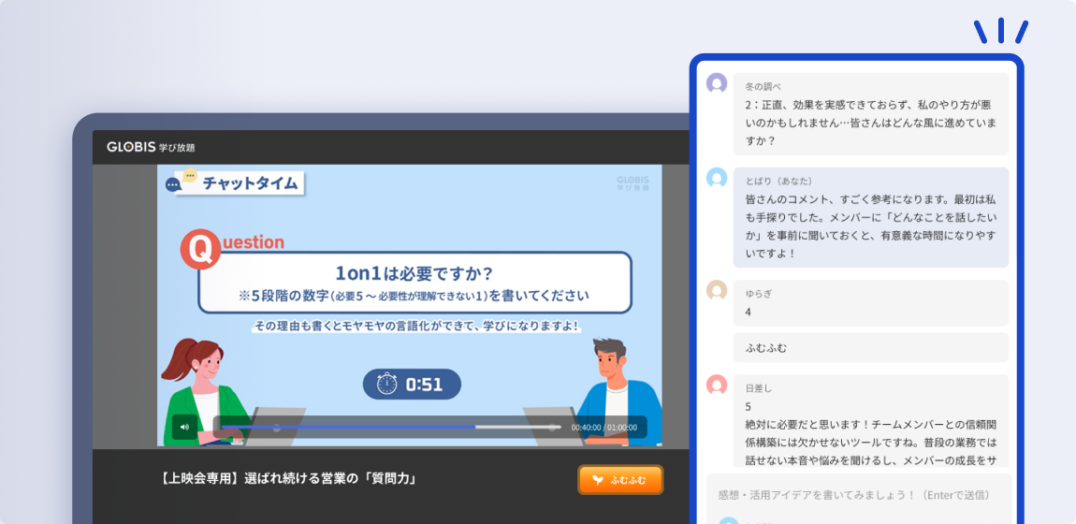This screenshot has width=1076, height=524.
Task: Click the message starting 皆さんのコメント
Action: click(871, 217)
